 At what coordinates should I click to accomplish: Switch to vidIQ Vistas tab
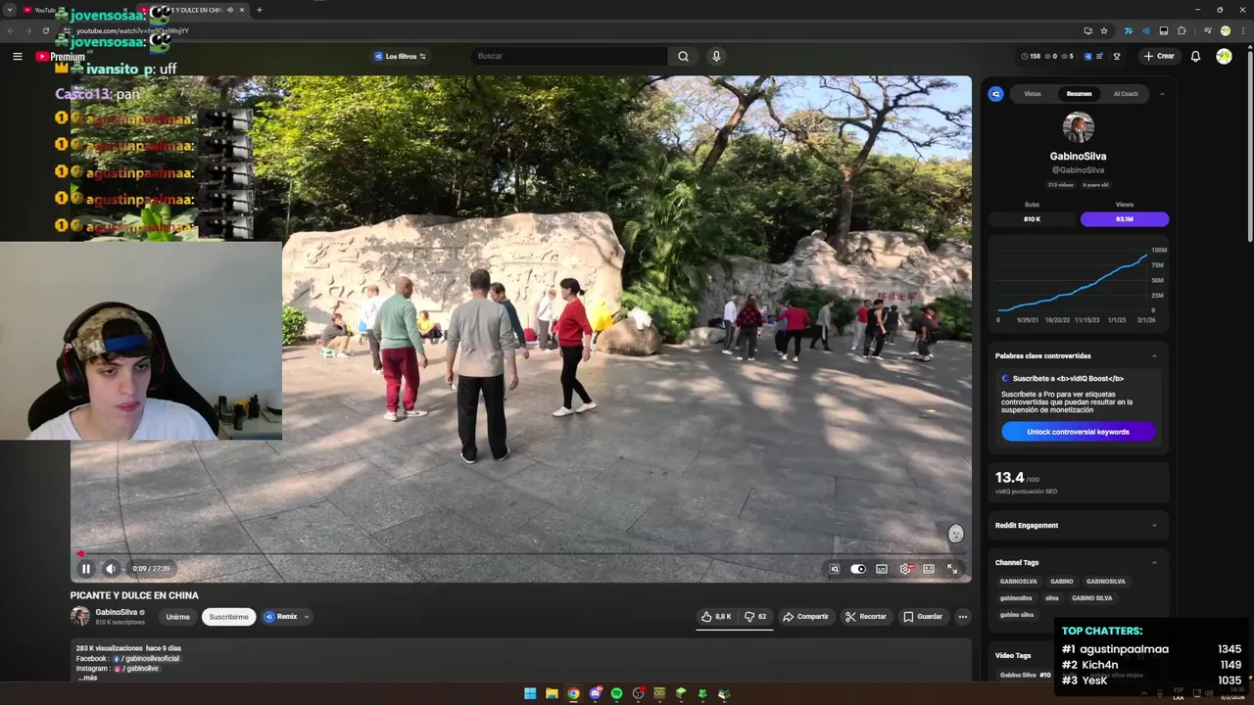[1033, 94]
